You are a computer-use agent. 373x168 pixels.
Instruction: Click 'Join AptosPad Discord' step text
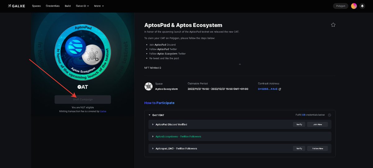click(x=163, y=45)
